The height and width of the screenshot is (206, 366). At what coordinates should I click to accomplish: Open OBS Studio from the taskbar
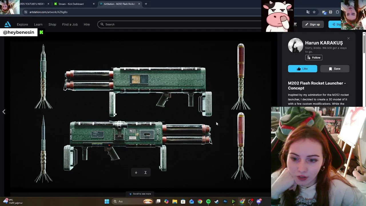click(250, 201)
